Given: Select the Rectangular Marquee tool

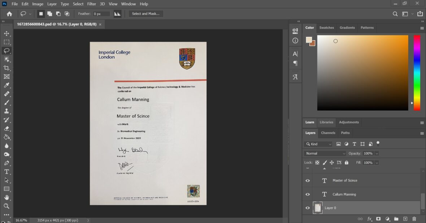Looking at the screenshot, I should click(6, 42).
